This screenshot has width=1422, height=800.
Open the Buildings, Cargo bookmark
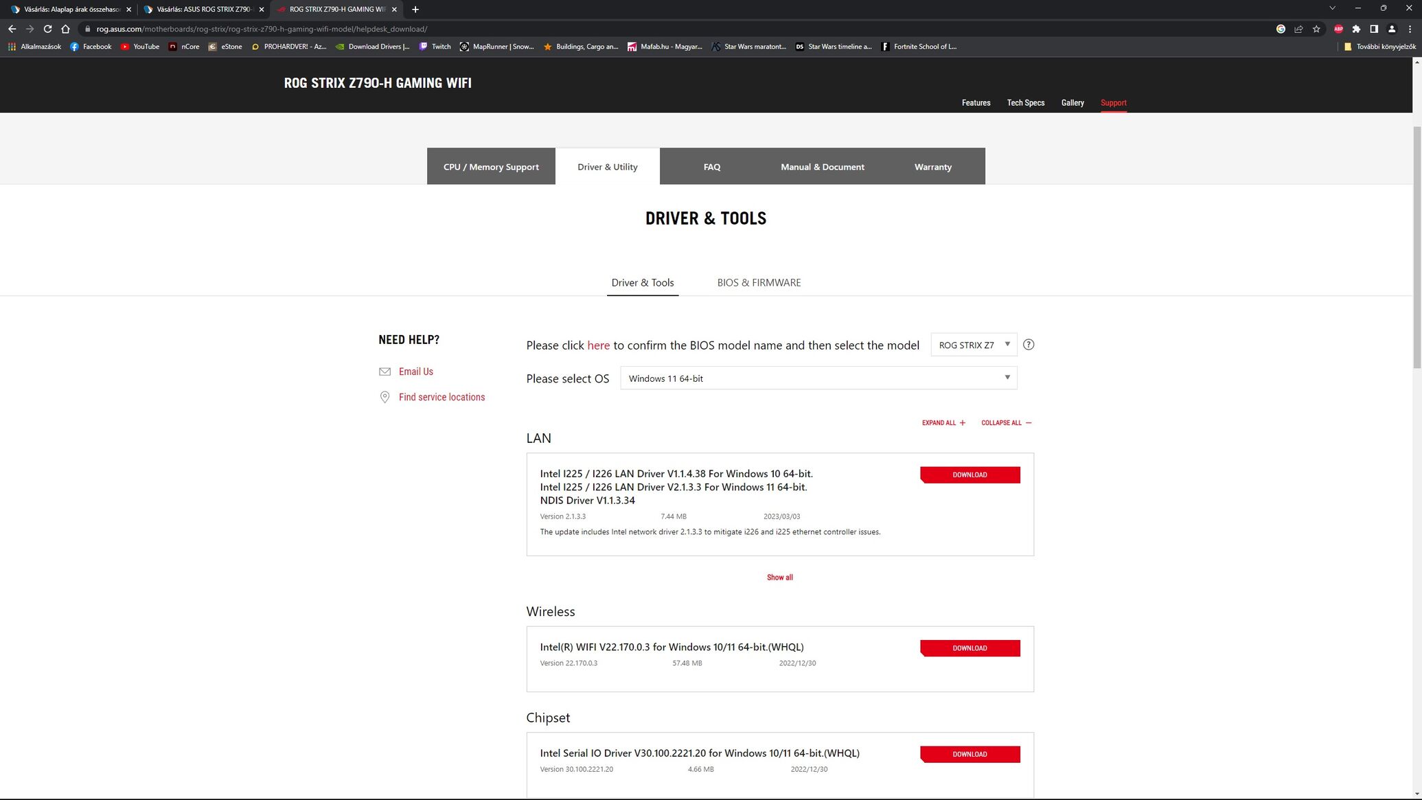coord(581,47)
